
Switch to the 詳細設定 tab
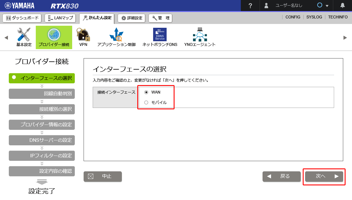click(x=132, y=18)
